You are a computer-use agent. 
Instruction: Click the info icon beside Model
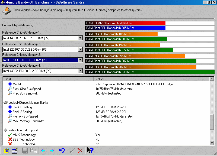(10, 84)
